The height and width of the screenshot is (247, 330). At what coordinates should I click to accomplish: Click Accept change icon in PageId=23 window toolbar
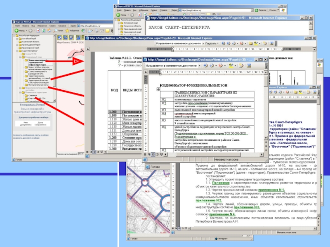click(x=234, y=44)
